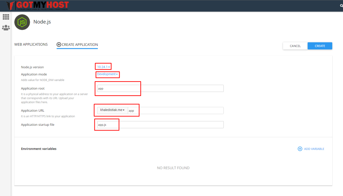Click the plus circle icon beside Add Variable

click(x=300, y=149)
